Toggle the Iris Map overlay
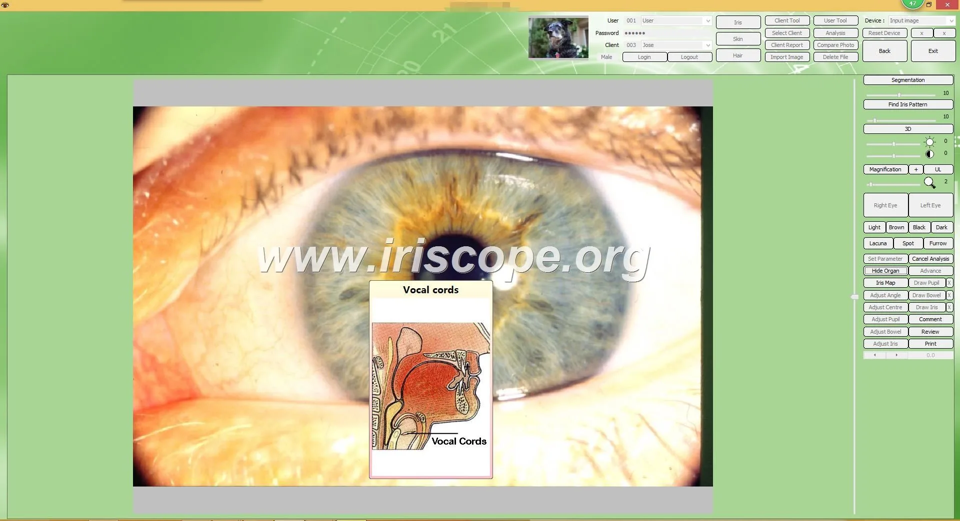 [885, 283]
